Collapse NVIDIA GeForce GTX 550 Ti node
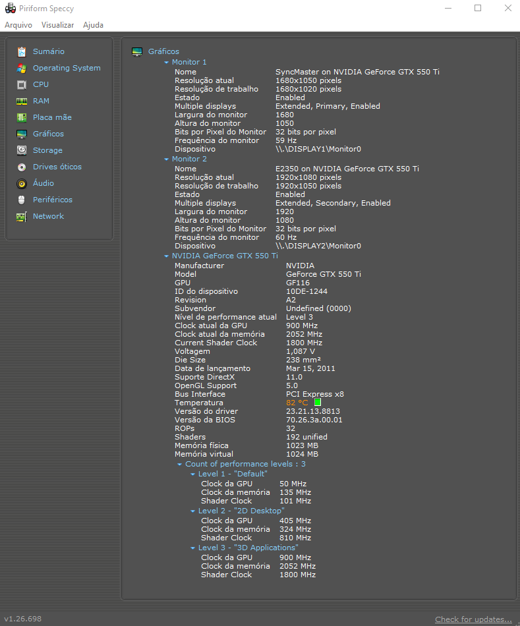 (x=167, y=256)
